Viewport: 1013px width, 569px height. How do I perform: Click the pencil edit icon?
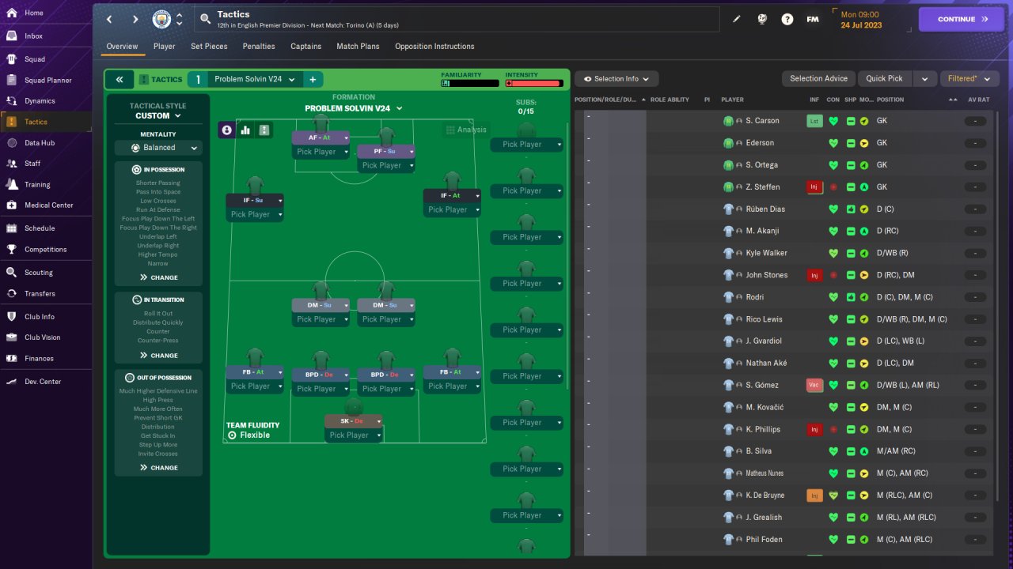click(737, 19)
